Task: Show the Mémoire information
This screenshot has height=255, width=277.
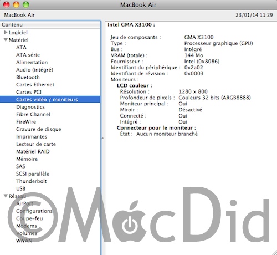Action: click(x=27, y=159)
